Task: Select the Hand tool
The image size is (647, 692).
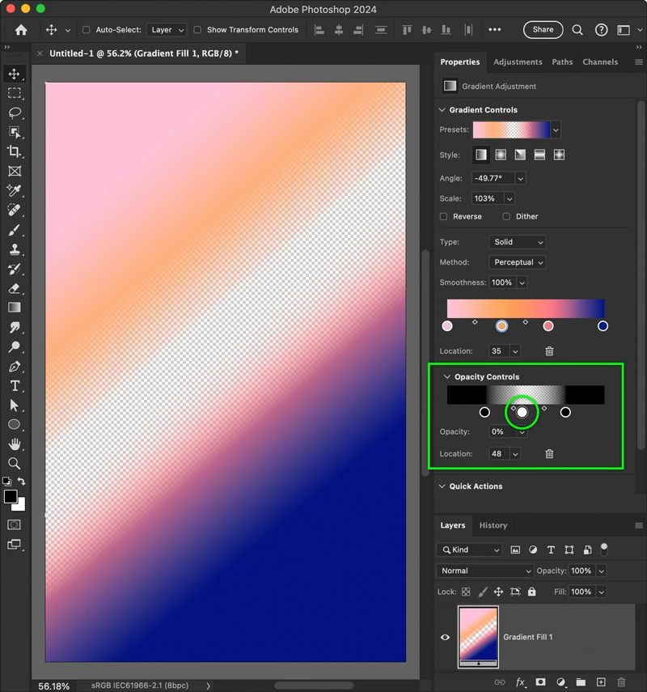Action: tap(14, 444)
